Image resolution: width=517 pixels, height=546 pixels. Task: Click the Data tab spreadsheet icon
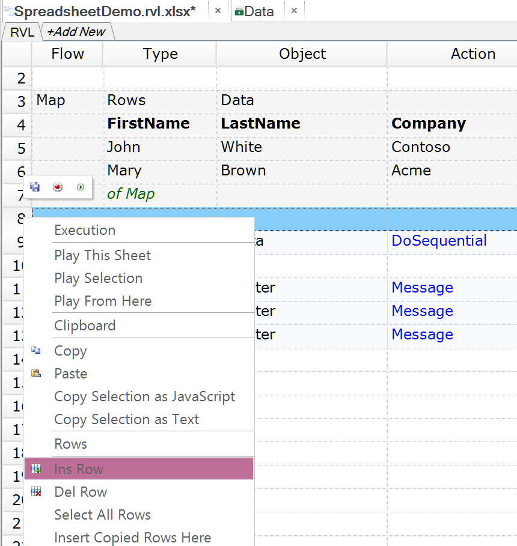coord(239,11)
